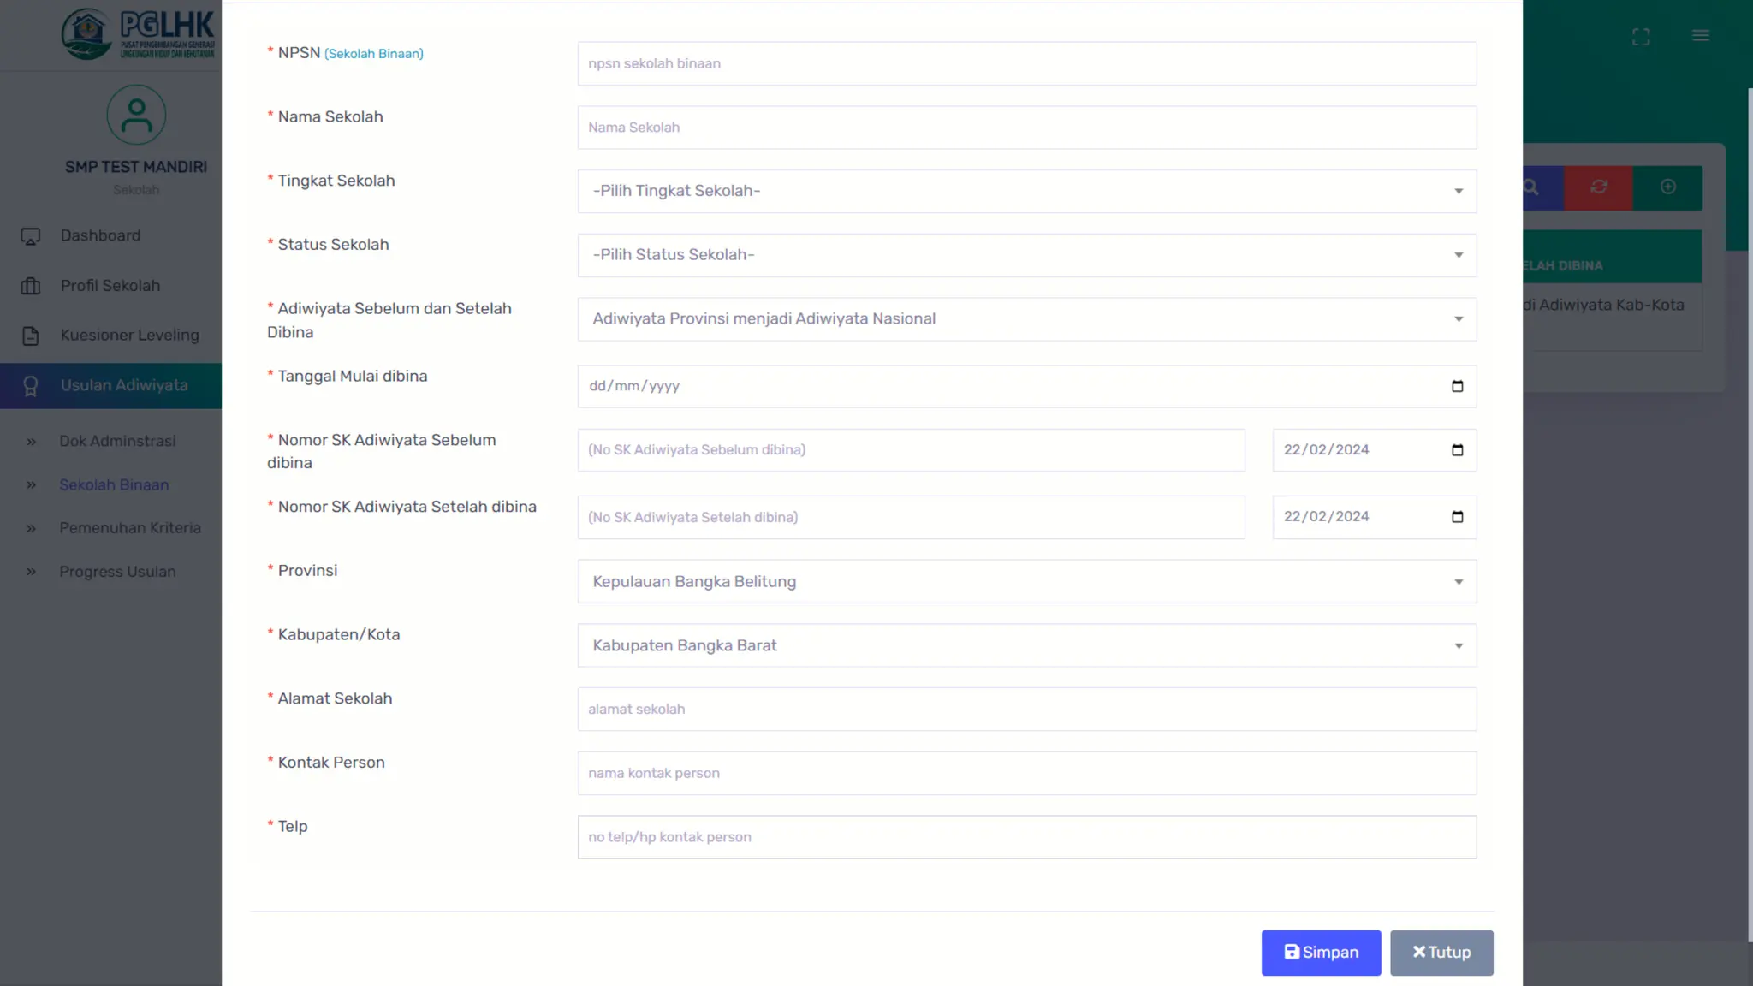The image size is (1753, 986).
Task: Open Kuesioner Leveling menu item
Action: (129, 336)
